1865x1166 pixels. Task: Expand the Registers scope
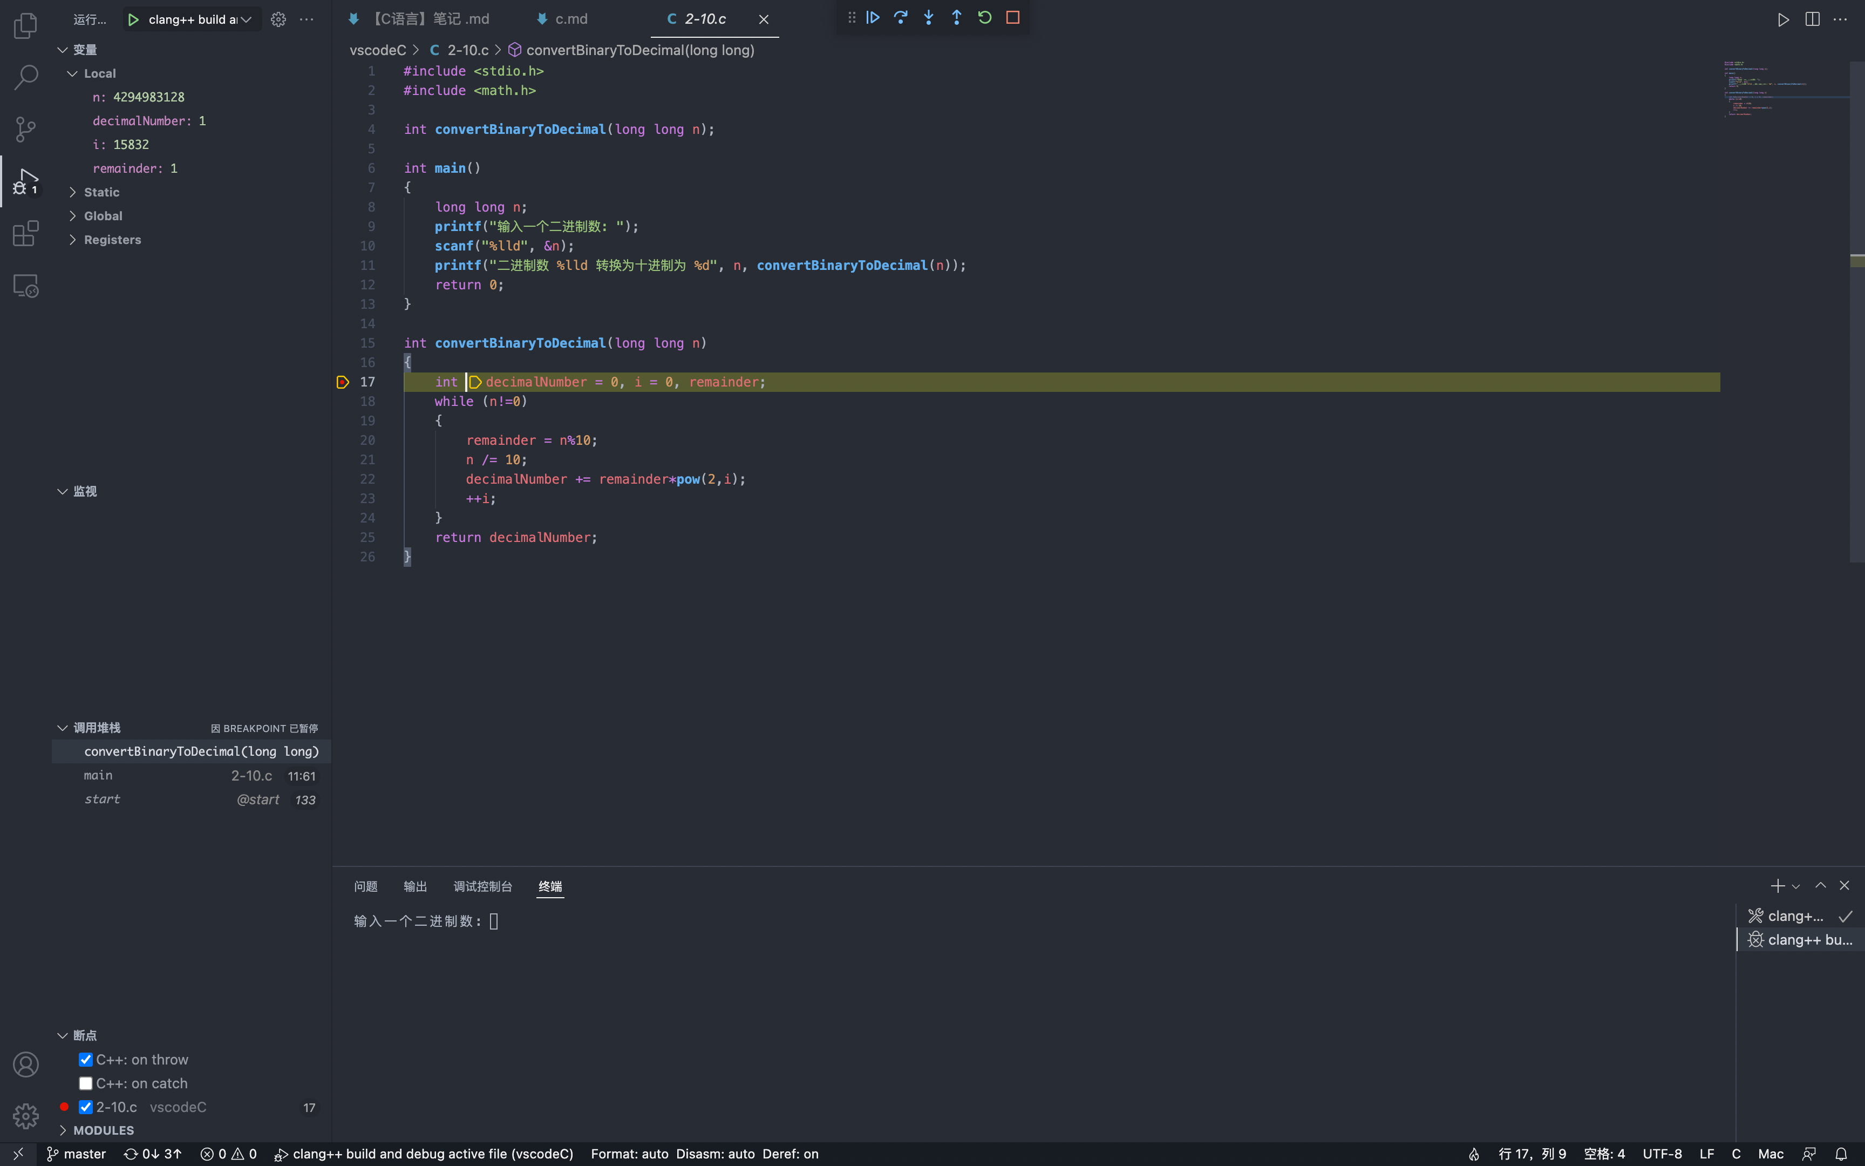point(72,240)
